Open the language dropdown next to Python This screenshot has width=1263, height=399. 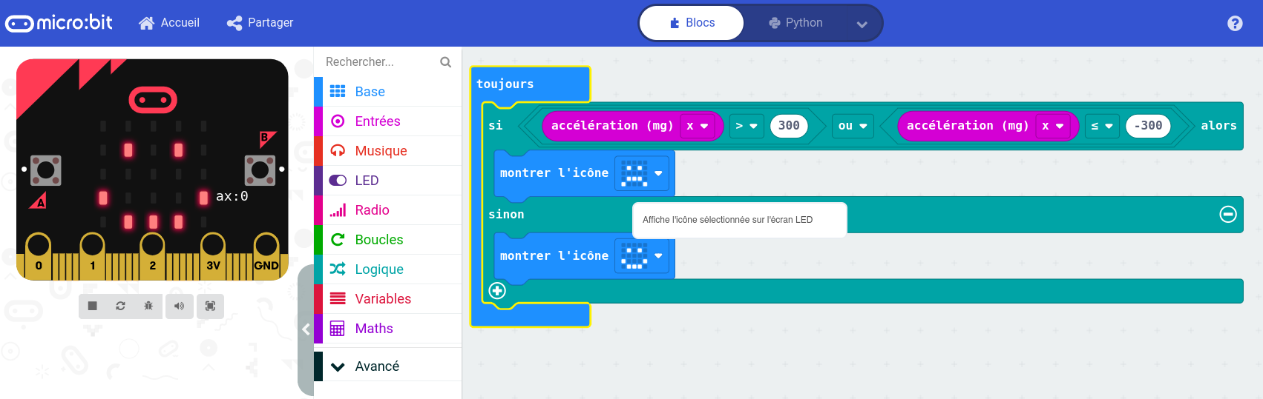[862, 24]
